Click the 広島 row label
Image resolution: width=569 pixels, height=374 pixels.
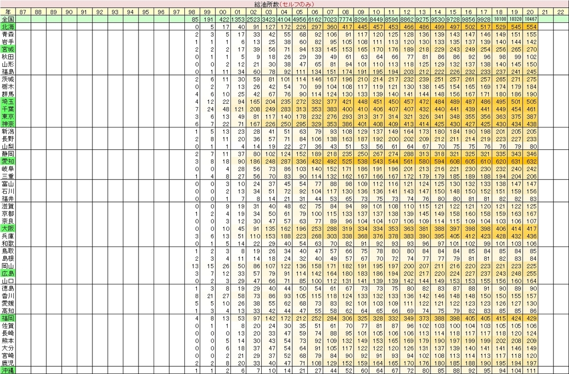(8, 274)
